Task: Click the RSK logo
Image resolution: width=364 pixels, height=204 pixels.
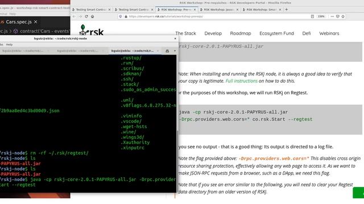Action: (91, 30)
